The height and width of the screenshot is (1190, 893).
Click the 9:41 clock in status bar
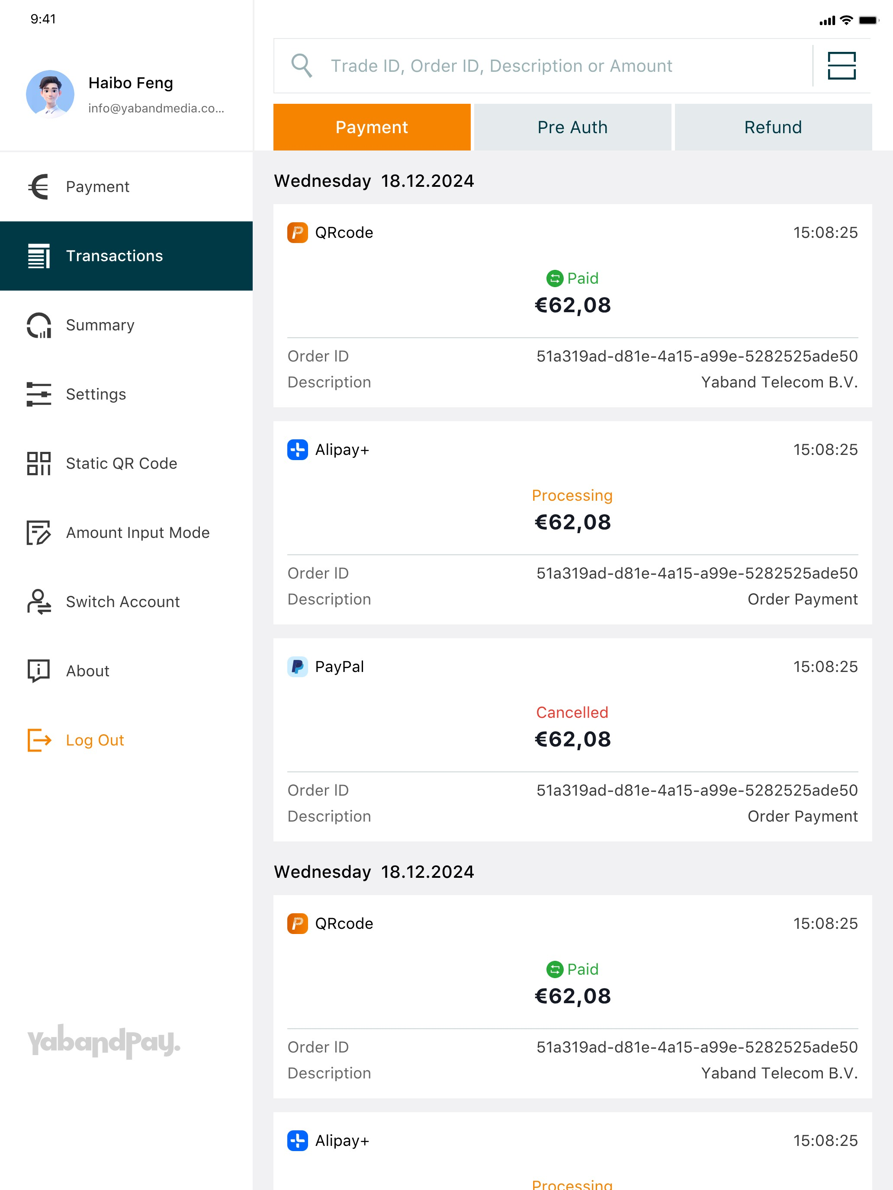(43, 19)
